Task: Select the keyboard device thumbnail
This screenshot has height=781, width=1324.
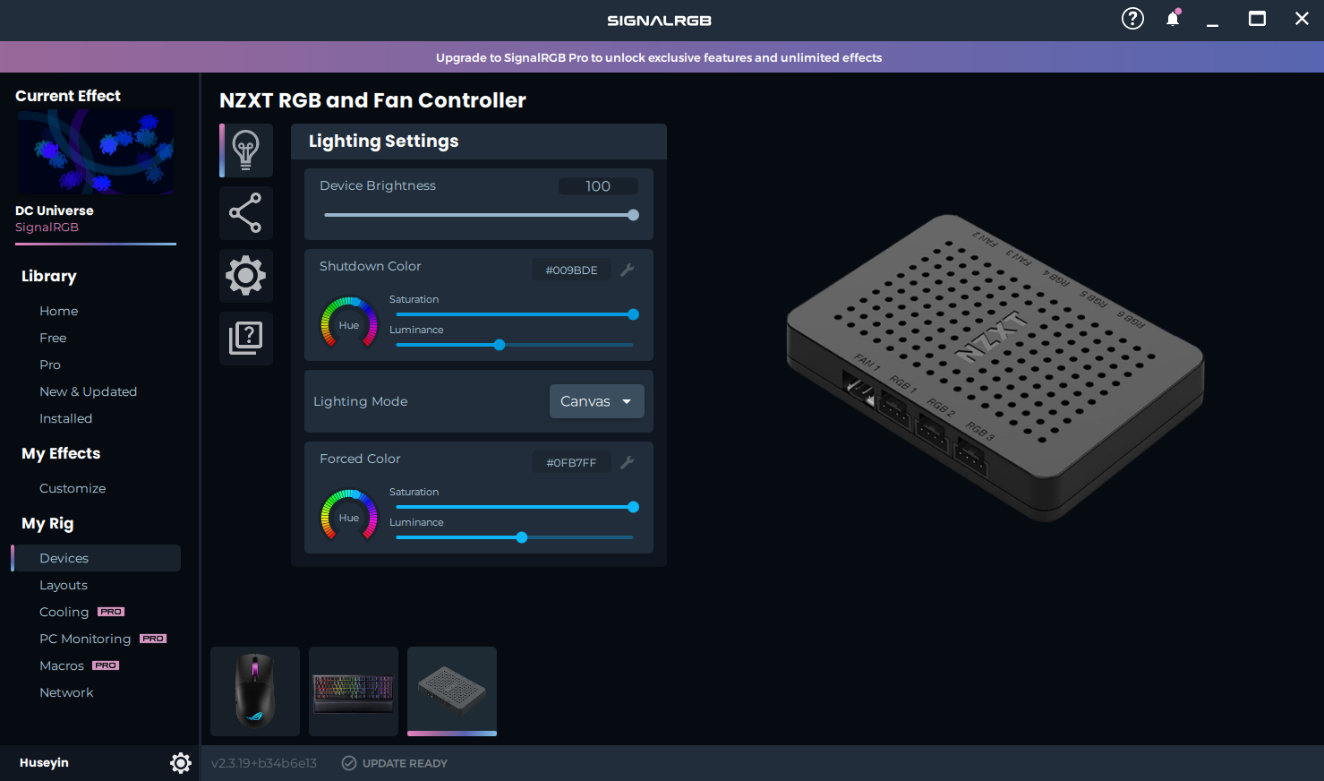Action: (354, 691)
